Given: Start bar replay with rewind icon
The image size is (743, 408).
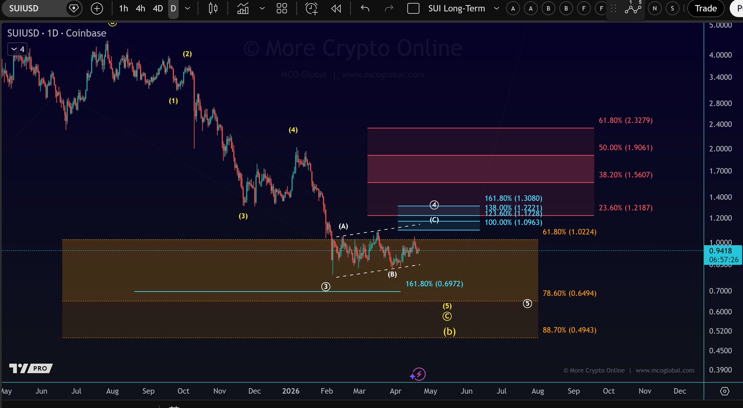Looking at the screenshot, I should [336, 8].
